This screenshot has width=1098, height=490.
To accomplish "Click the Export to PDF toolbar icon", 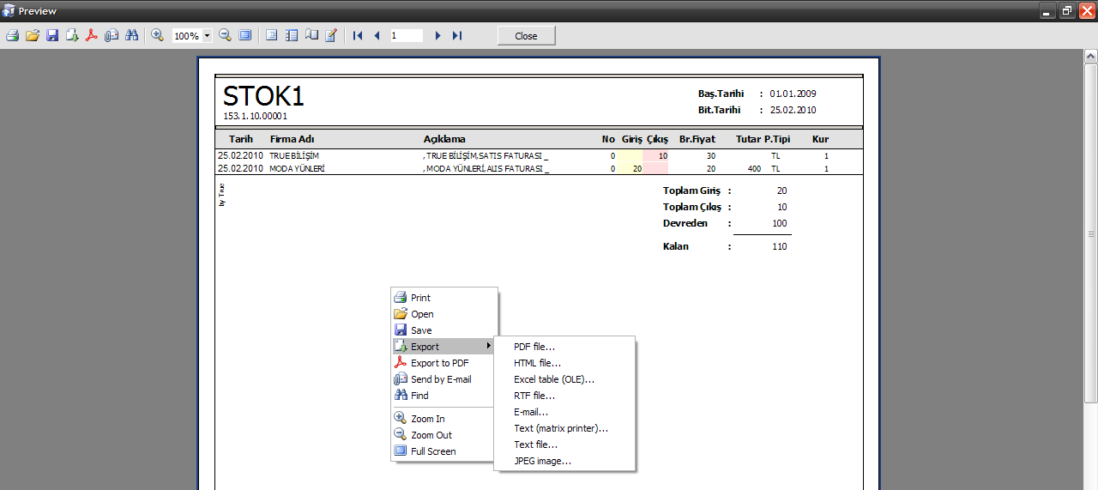I will (92, 35).
